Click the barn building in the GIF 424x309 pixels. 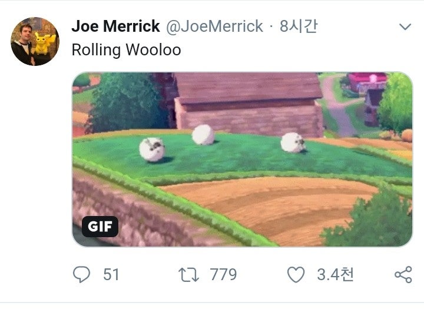(x=249, y=104)
